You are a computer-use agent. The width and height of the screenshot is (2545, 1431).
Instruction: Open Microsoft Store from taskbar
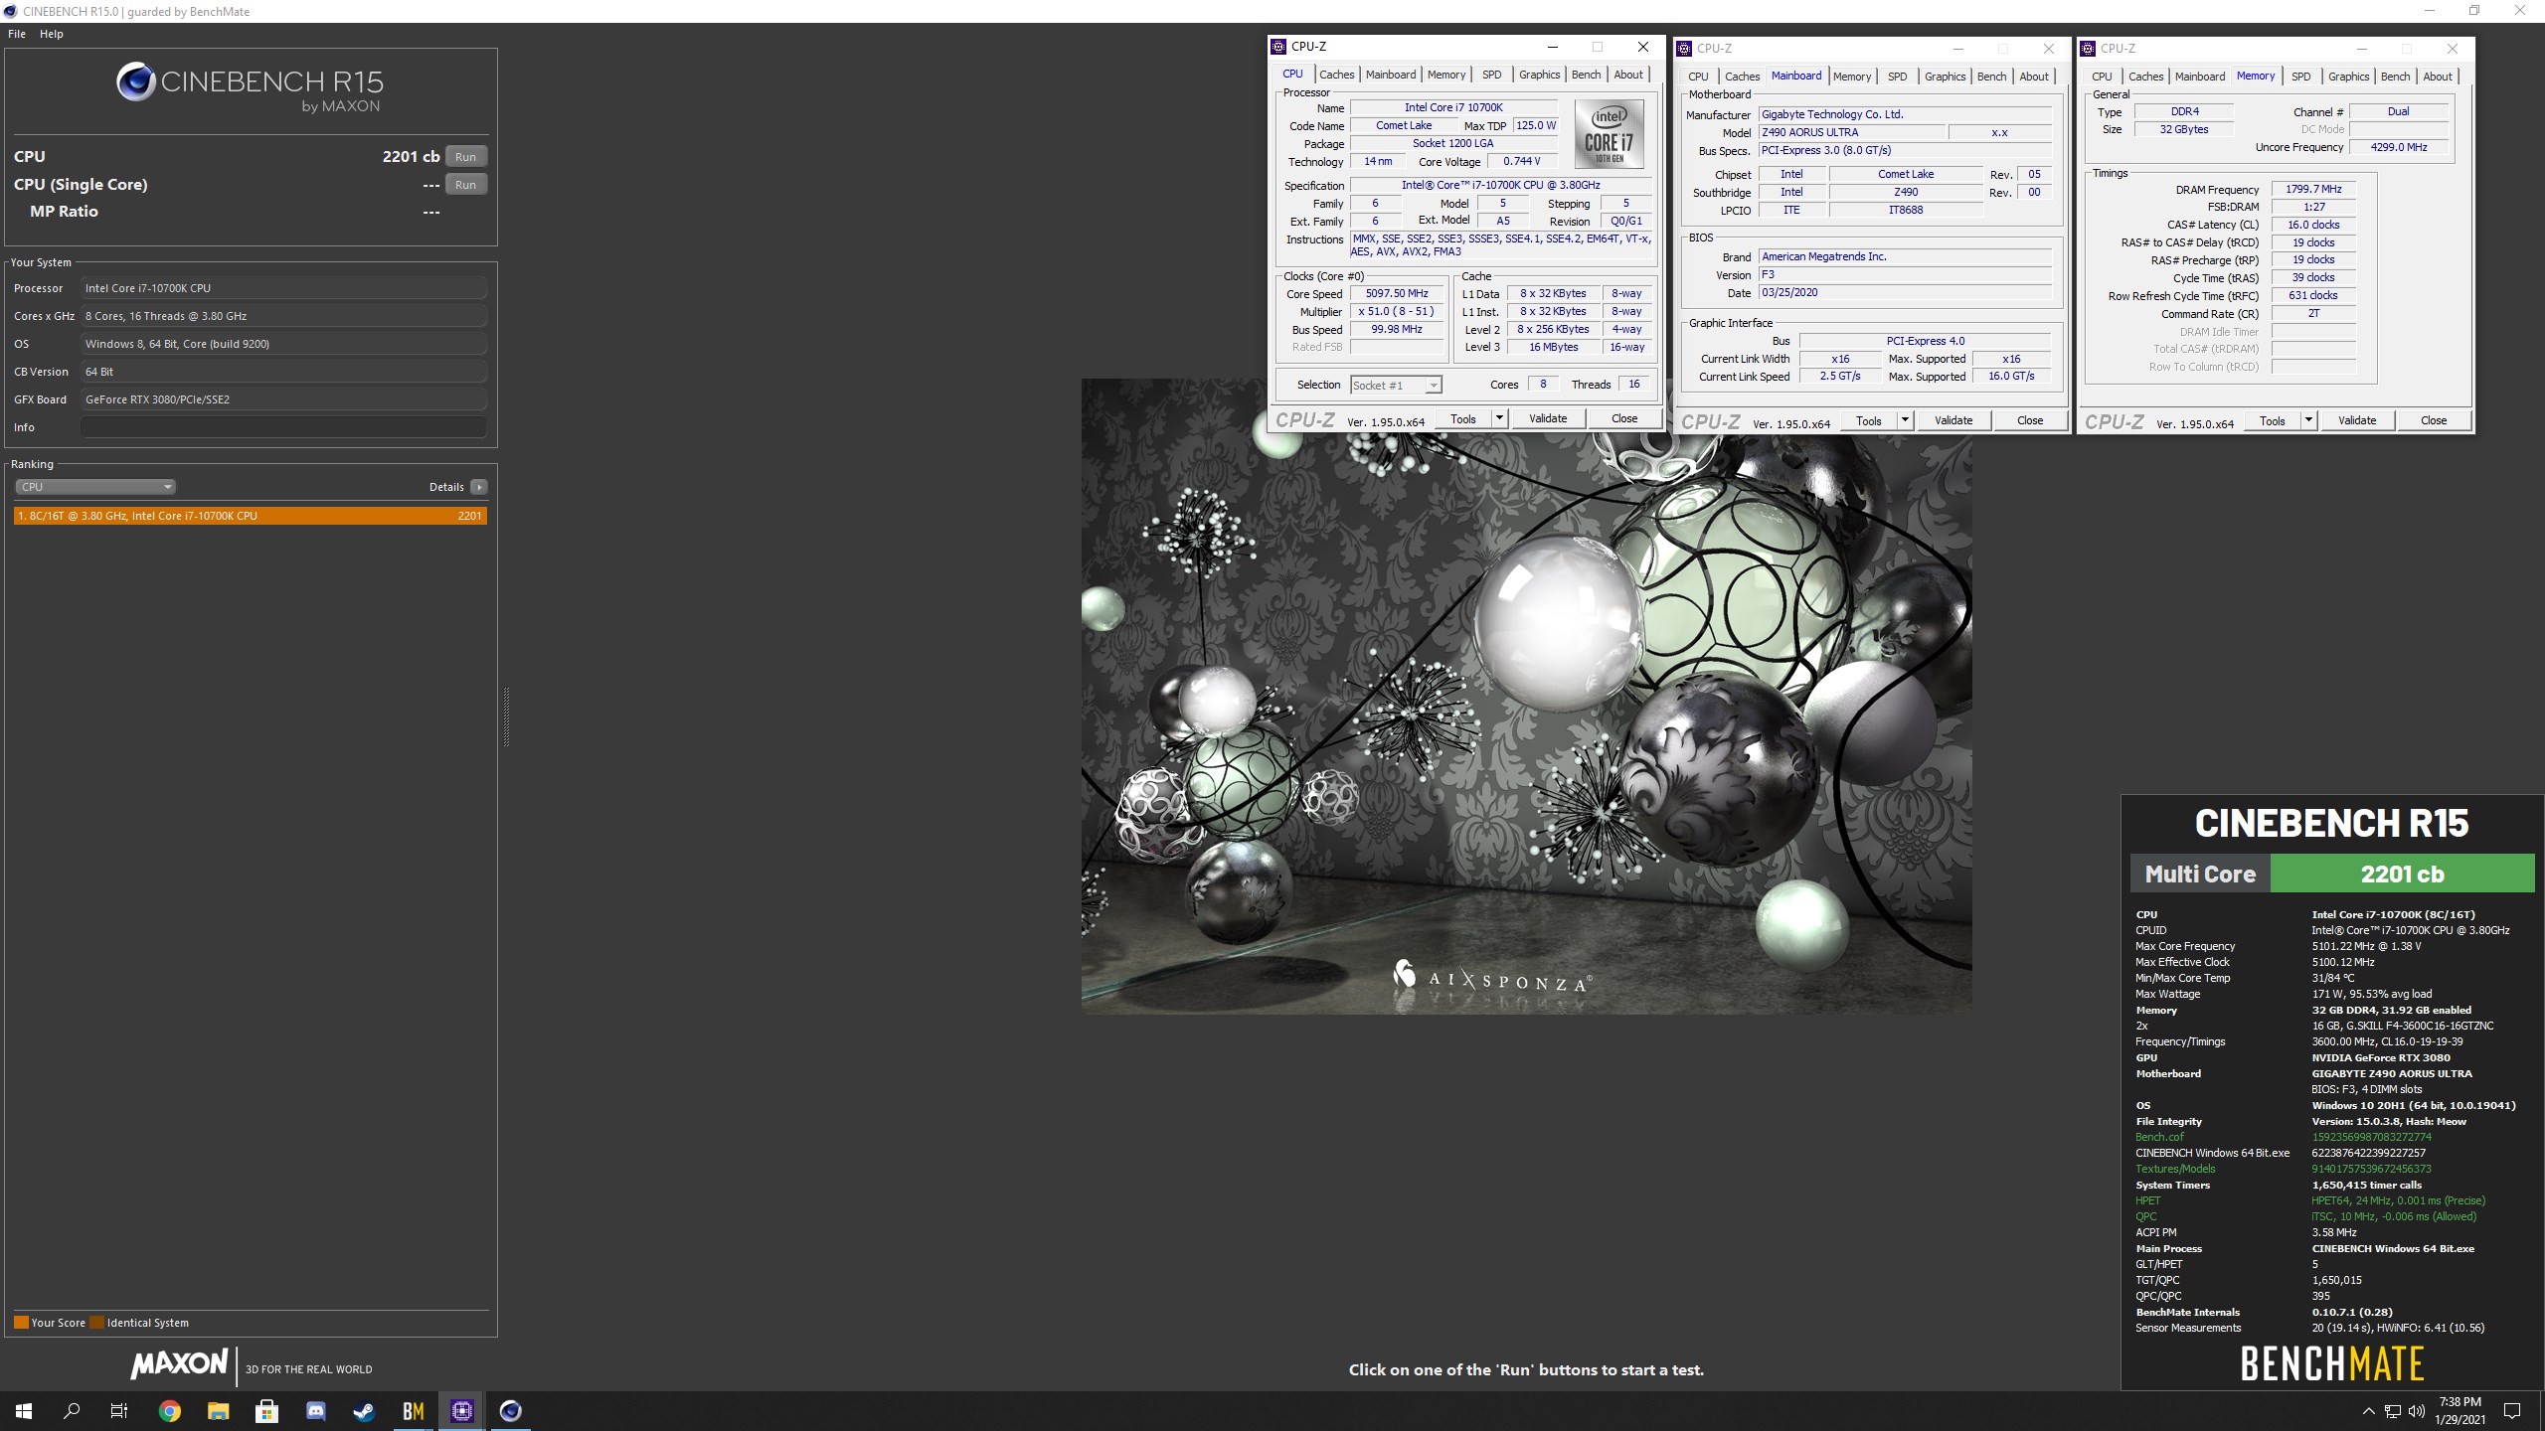pos(266,1410)
